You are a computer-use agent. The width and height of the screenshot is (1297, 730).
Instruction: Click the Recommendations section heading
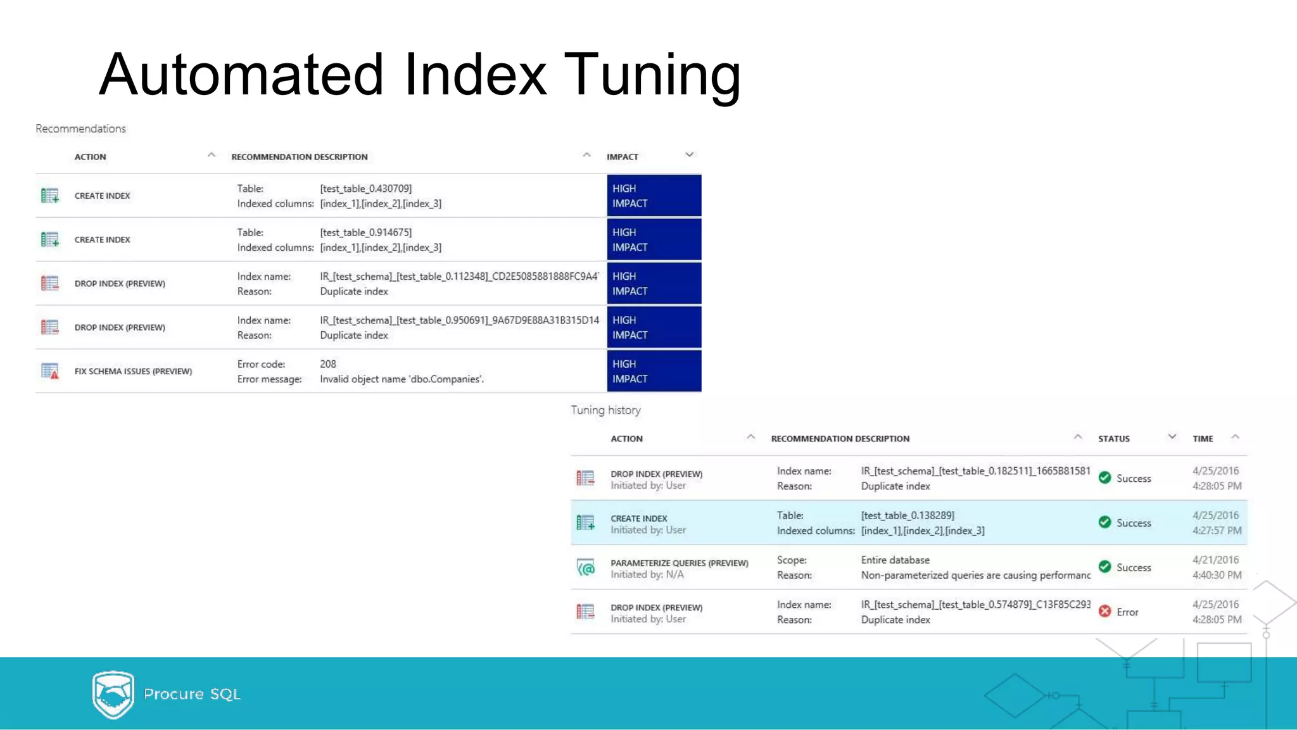point(80,129)
